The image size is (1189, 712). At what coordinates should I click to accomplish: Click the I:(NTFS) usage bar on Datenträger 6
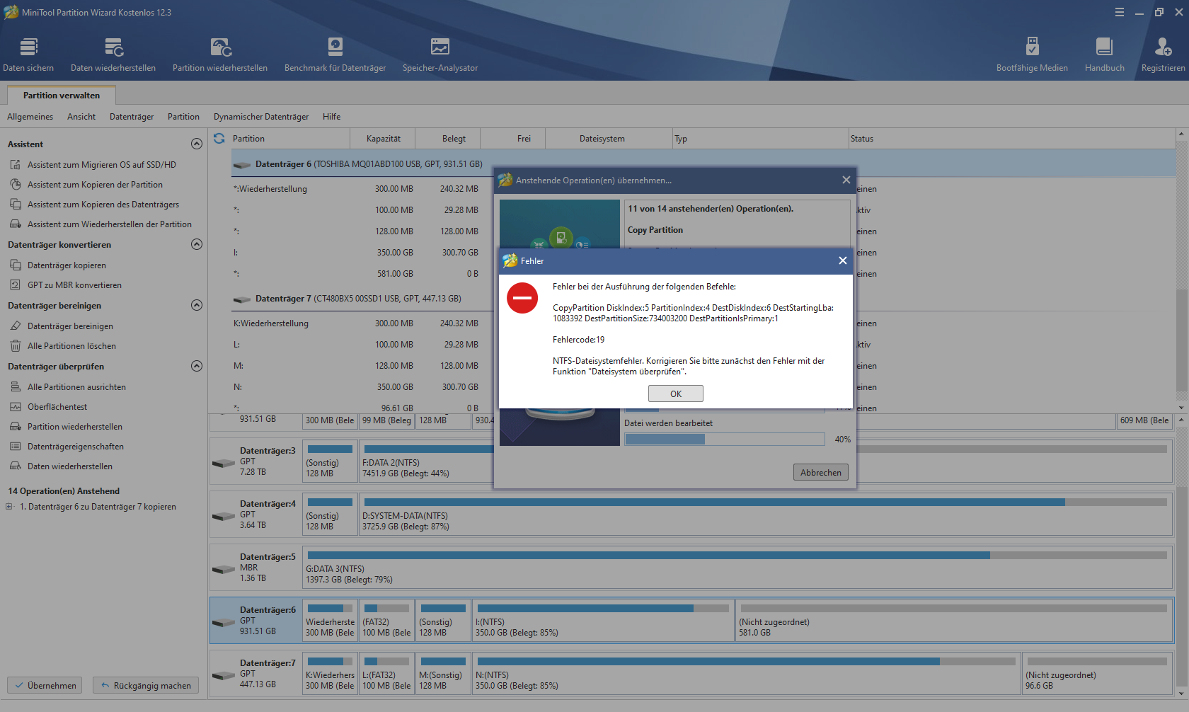(x=603, y=608)
